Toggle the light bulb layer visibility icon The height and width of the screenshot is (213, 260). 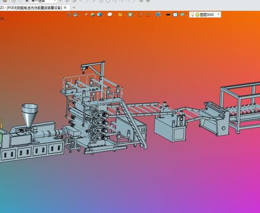[193, 15]
